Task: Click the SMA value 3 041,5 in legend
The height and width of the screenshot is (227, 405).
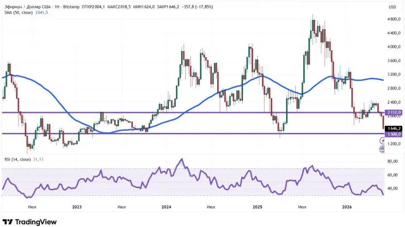Action: pyautogui.click(x=41, y=12)
